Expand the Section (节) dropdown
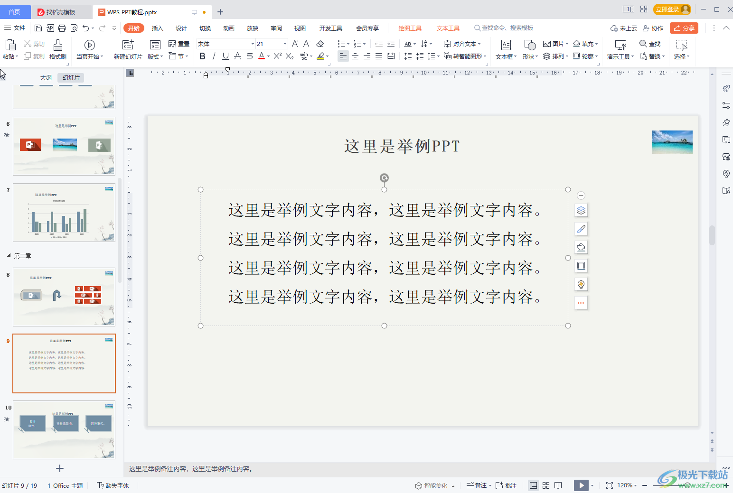 click(x=179, y=56)
